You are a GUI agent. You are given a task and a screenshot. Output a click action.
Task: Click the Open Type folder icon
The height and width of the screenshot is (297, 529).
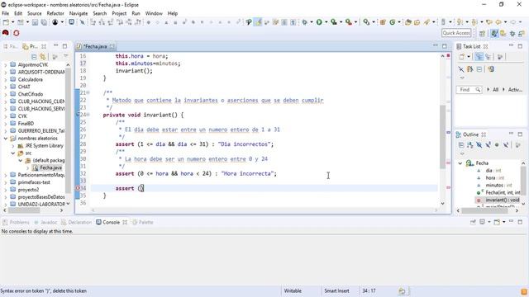(x=407, y=22)
